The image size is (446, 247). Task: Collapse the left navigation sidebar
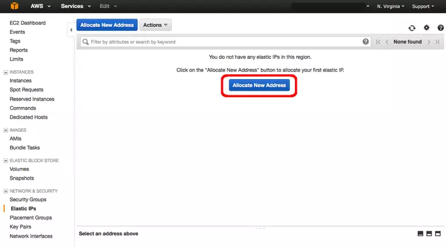click(71, 30)
